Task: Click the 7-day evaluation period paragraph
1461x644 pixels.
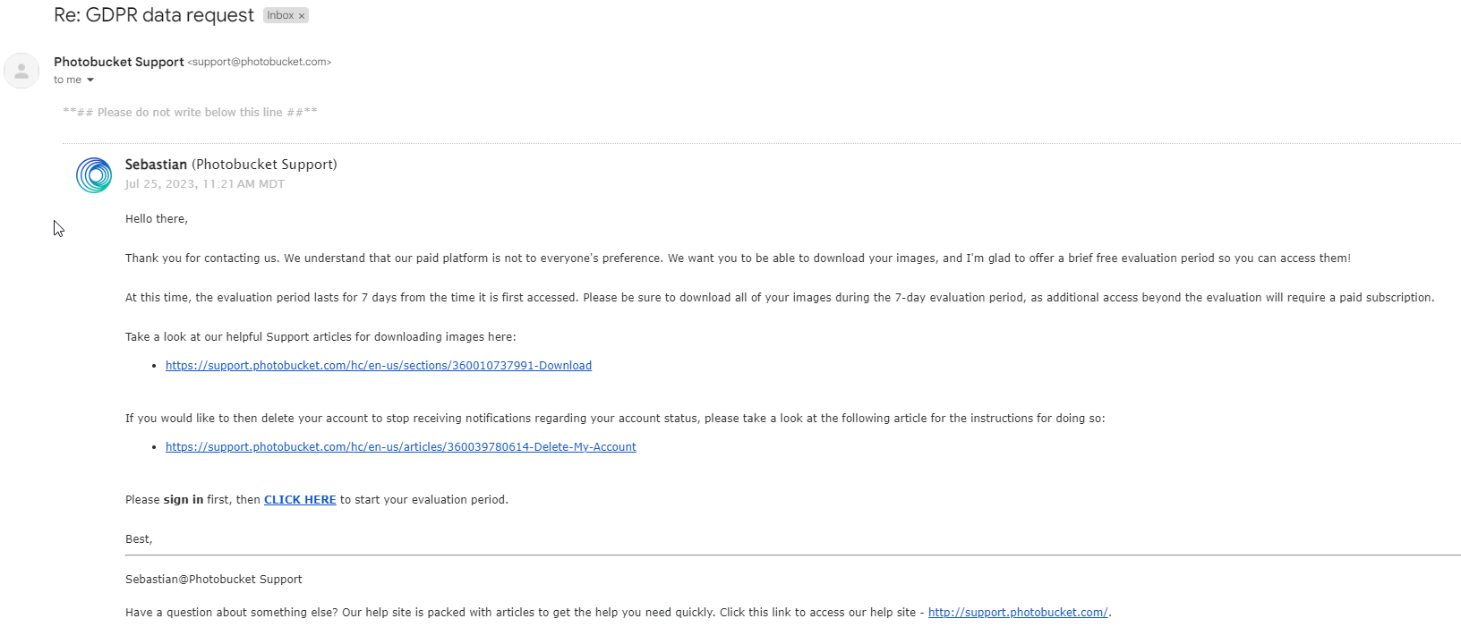Action: pos(779,298)
